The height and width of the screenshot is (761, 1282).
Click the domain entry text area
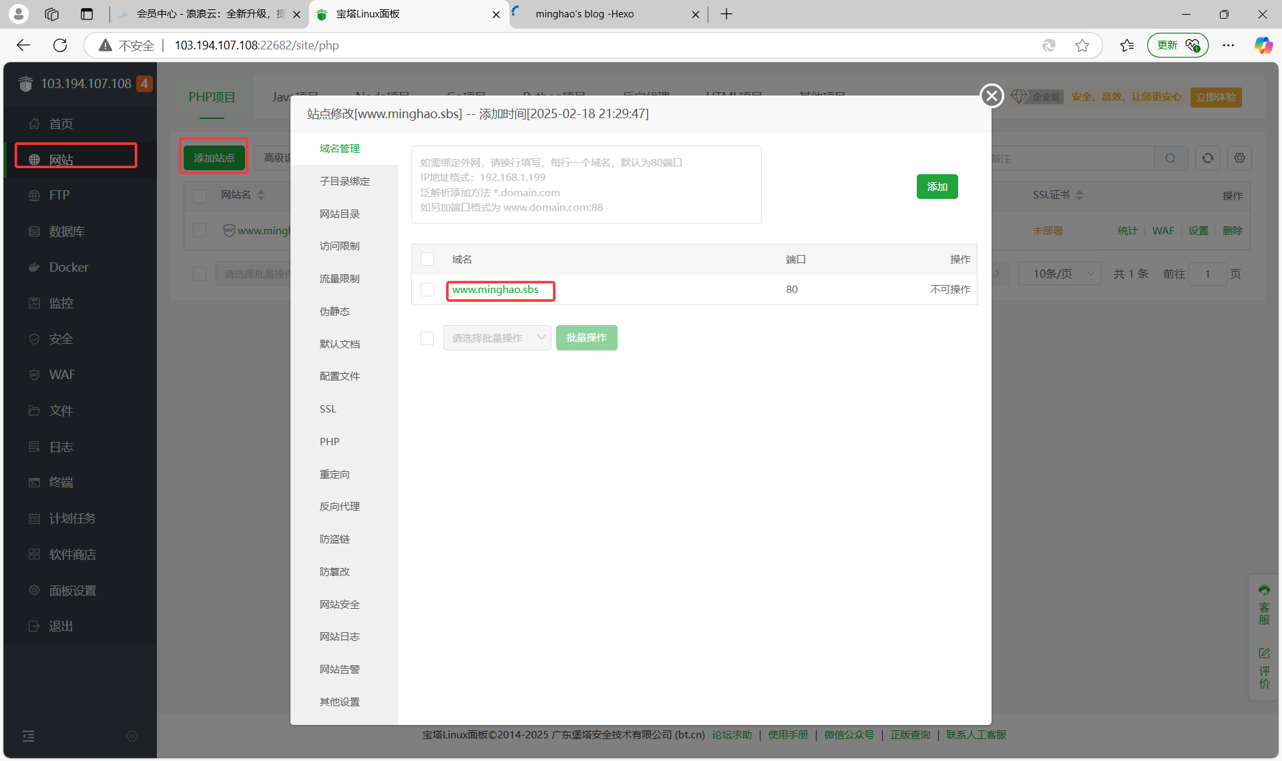pyautogui.click(x=586, y=185)
